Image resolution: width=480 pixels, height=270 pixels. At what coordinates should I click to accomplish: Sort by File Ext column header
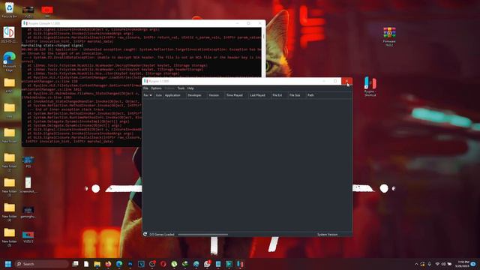pos(279,95)
